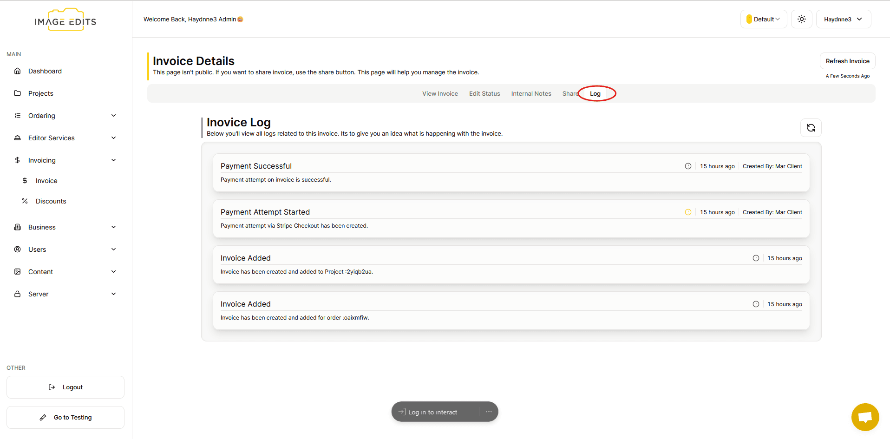The height and width of the screenshot is (439, 890).
Task: Click the Invoice Log refresh icon
Action: pyautogui.click(x=811, y=128)
